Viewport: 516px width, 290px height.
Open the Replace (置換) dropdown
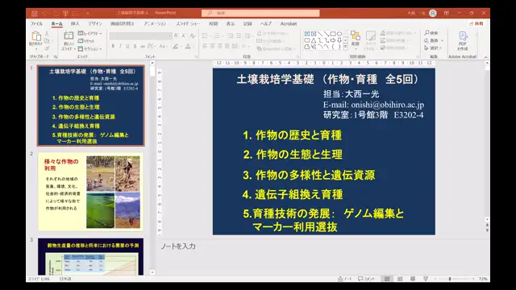tap(434, 40)
